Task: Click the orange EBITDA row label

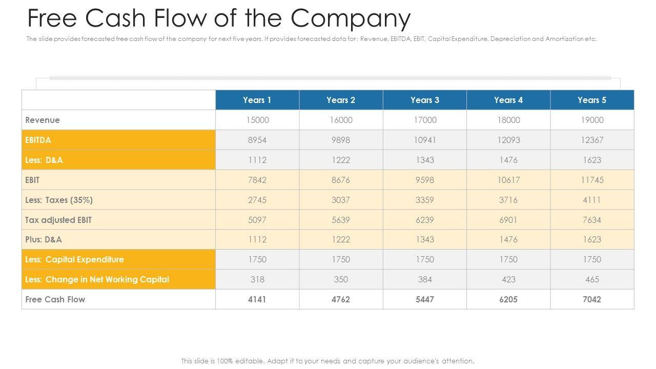Action: point(38,140)
